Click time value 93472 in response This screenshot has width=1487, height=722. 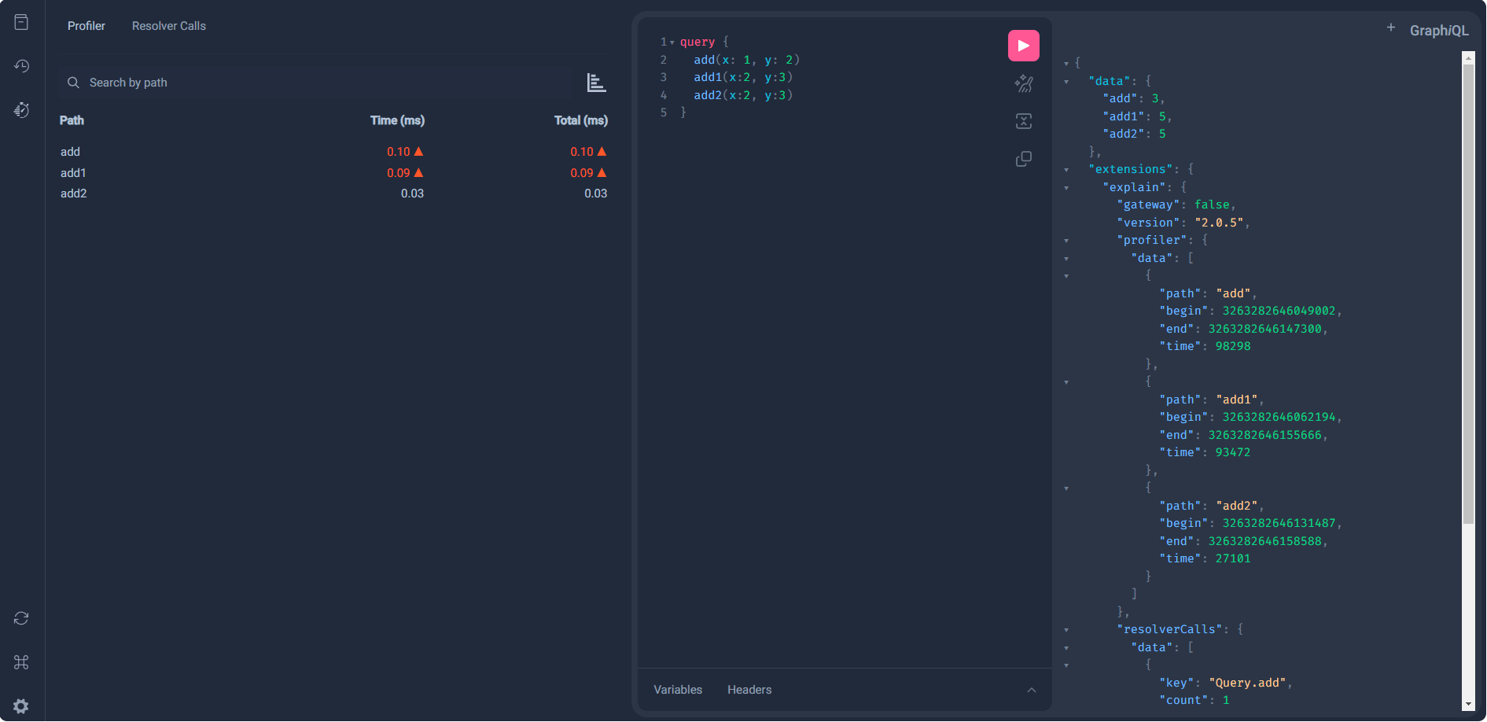pyautogui.click(x=1233, y=453)
